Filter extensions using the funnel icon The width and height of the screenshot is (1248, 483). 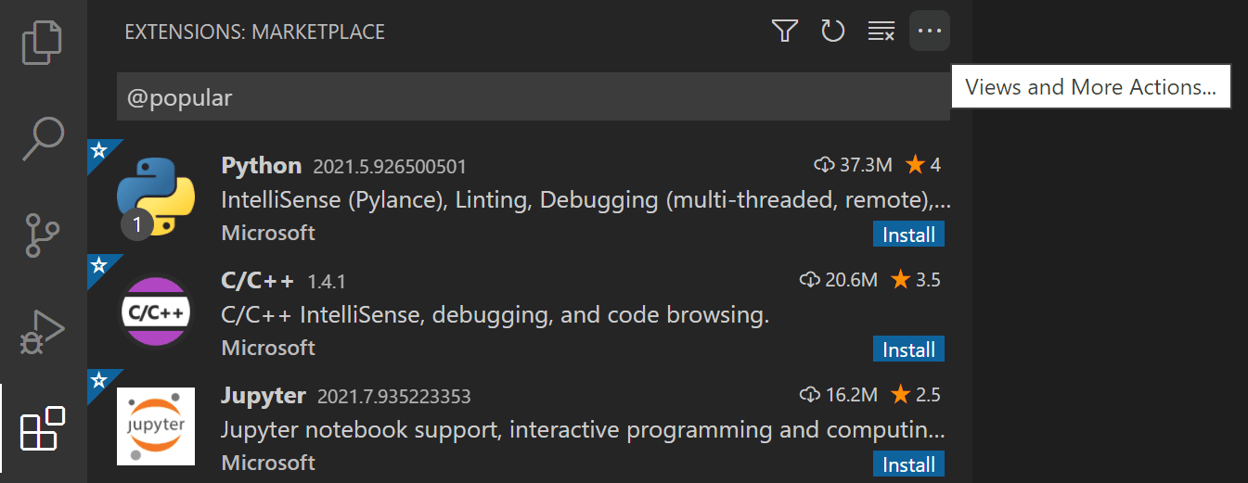(x=785, y=32)
